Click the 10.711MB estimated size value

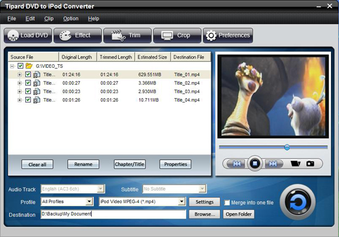coord(149,100)
